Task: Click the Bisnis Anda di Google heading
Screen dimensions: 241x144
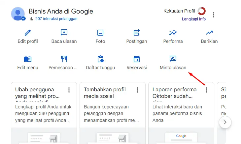Action: tap(61, 11)
